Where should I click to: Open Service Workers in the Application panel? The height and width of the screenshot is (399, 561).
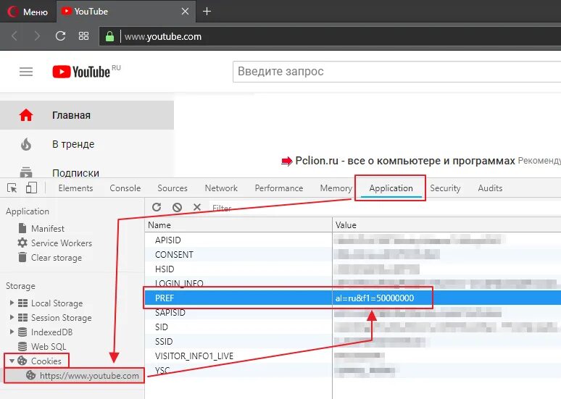click(54, 243)
